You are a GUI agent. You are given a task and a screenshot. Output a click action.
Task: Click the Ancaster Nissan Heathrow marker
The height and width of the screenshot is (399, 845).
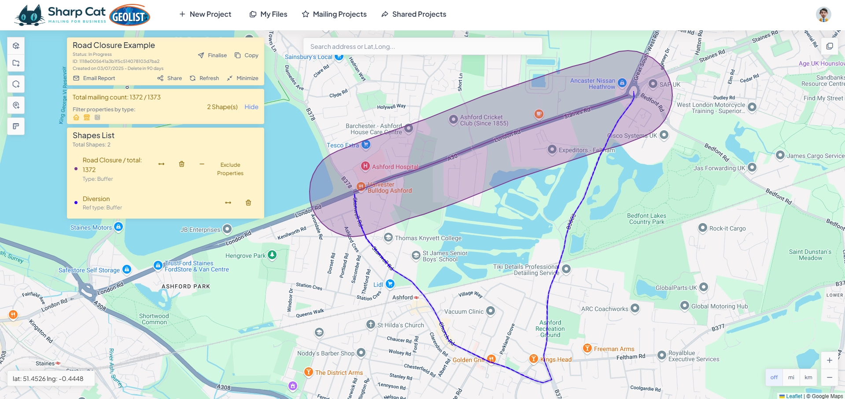click(x=622, y=82)
